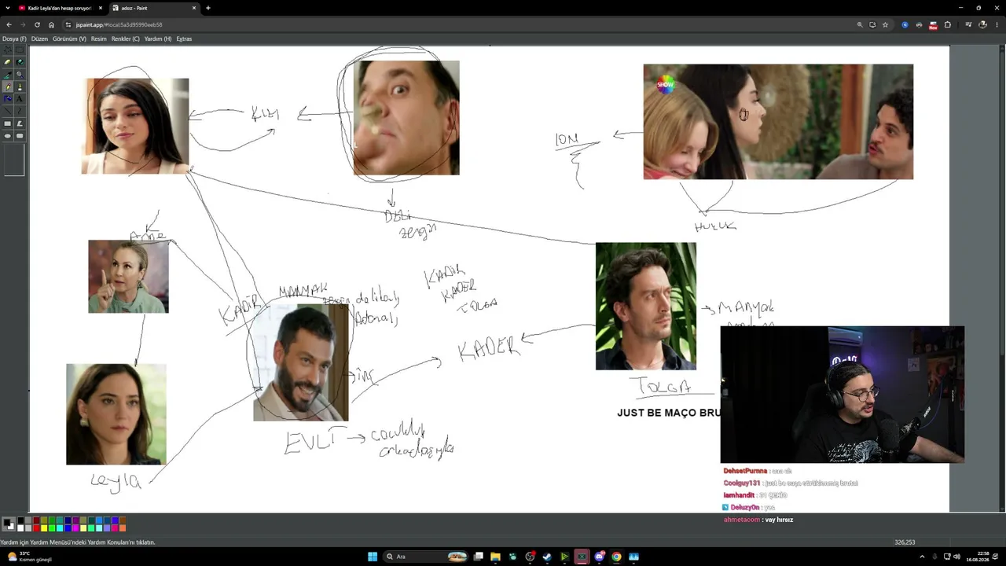Select the Pencil tool
This screenshot has width=1006, height=566.
pos(8,86)
